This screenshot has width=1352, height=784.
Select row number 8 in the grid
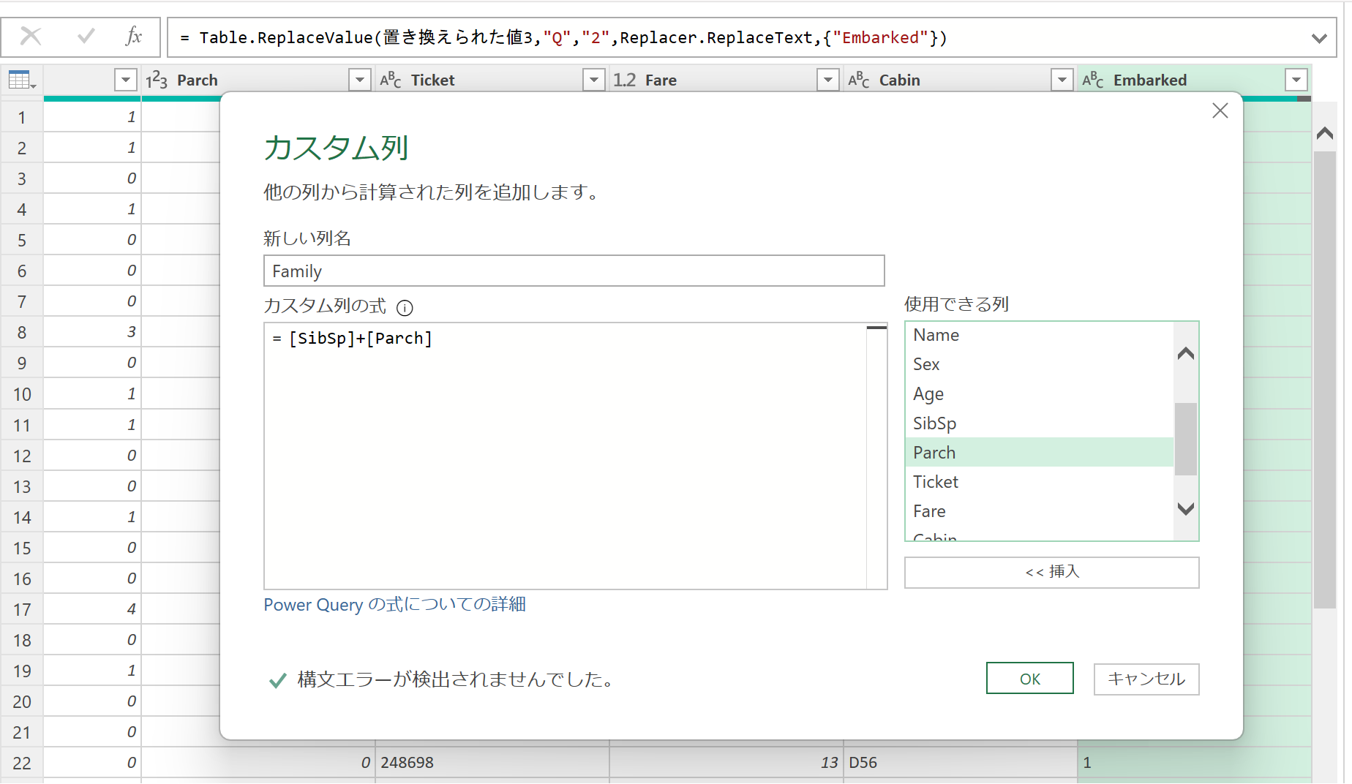[x=22, y=332]
